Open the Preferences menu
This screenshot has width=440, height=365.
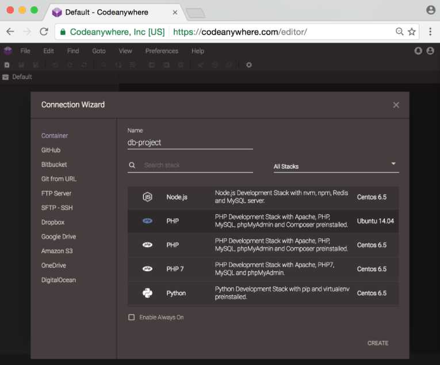pyautogui.click(x=162, y=51)
